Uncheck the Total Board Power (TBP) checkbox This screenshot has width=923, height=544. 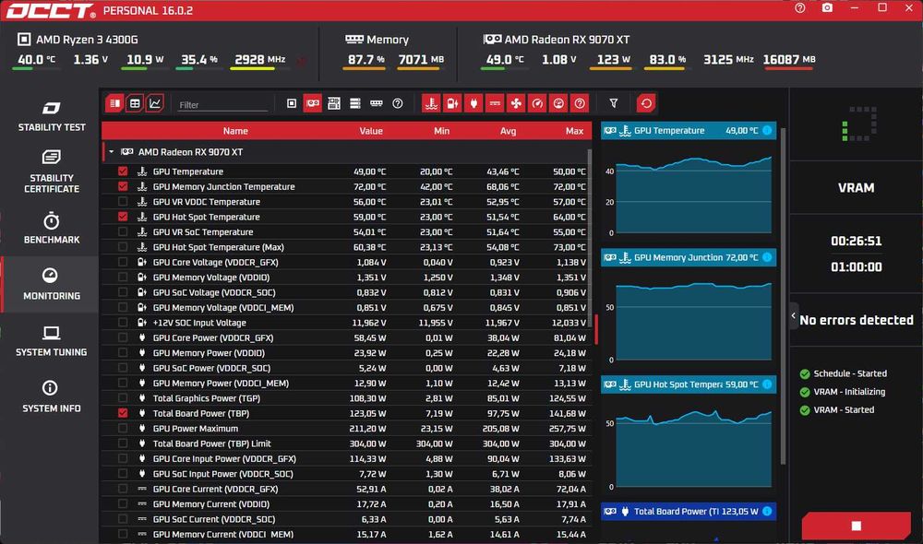tap(123, 413)
